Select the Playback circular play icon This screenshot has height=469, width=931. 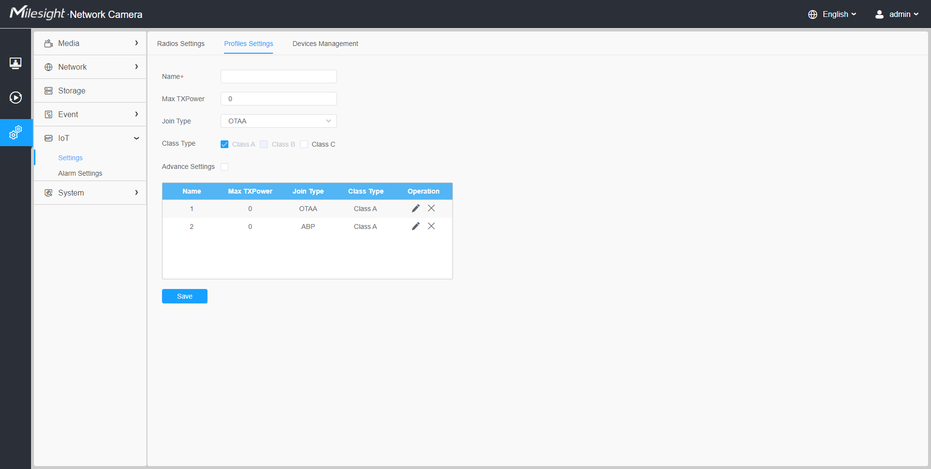16,97
